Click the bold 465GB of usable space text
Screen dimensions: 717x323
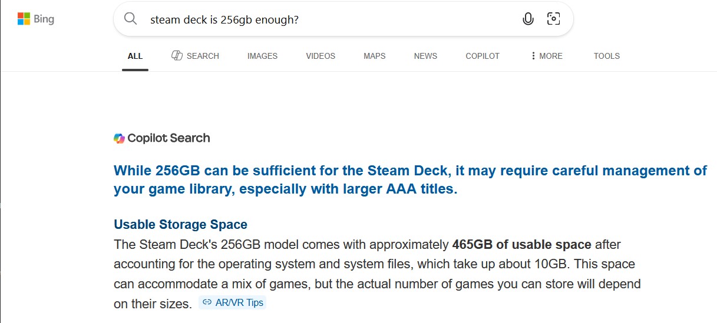[x=521, y=244]
